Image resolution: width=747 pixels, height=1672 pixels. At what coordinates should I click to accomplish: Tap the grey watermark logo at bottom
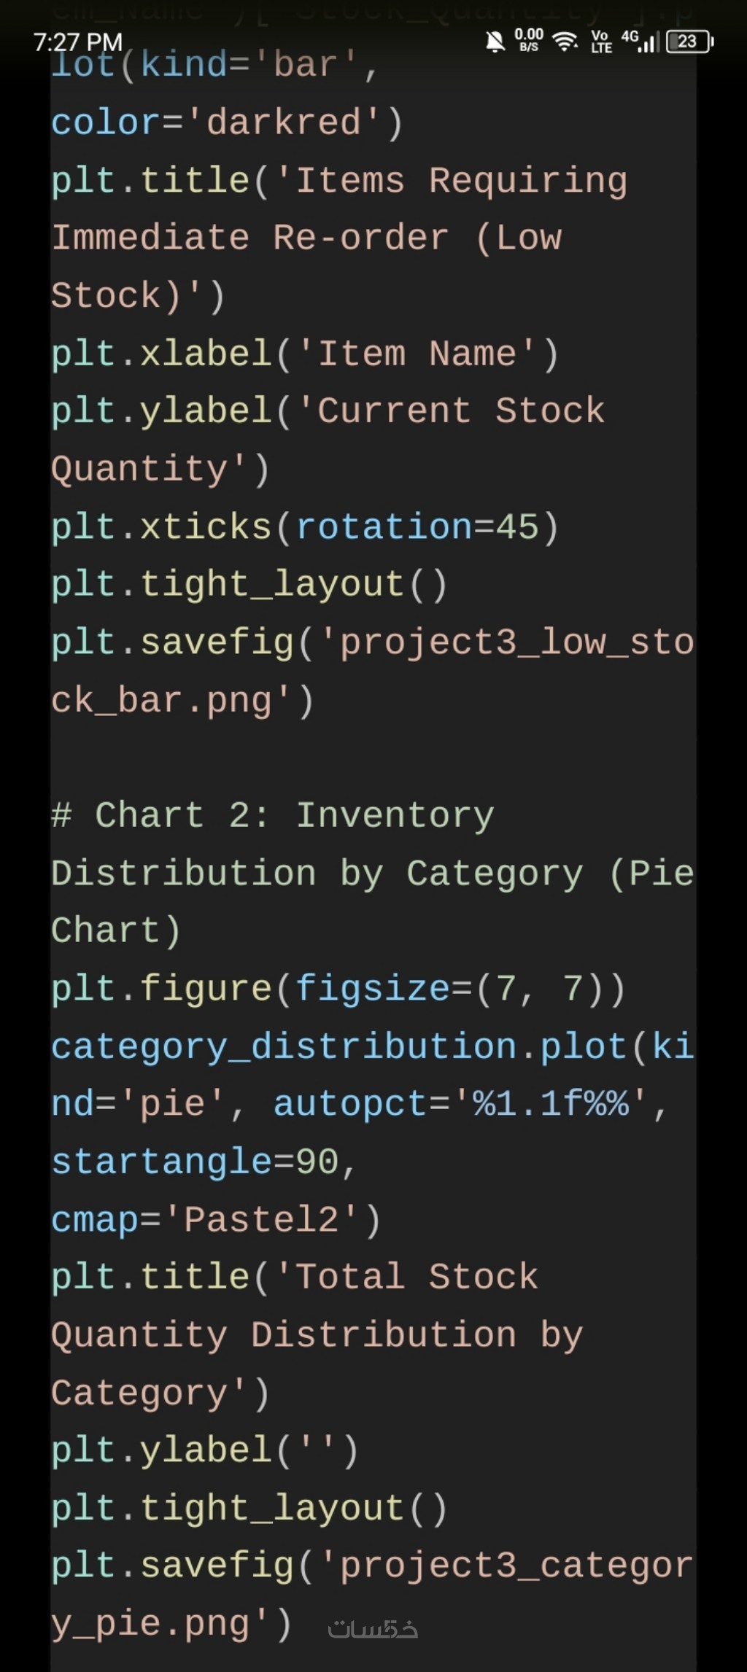tap(373, 1629)
